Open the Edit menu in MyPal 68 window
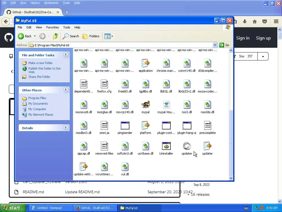Screen dimensions: 282x212 tap(29, 27)
